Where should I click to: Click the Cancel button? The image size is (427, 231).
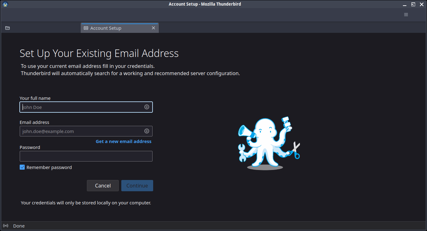[103, 186]
